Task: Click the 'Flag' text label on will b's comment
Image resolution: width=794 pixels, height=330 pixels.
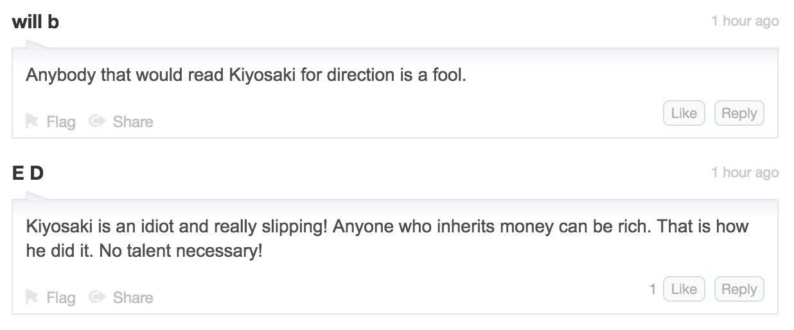Action: (61, 122)
